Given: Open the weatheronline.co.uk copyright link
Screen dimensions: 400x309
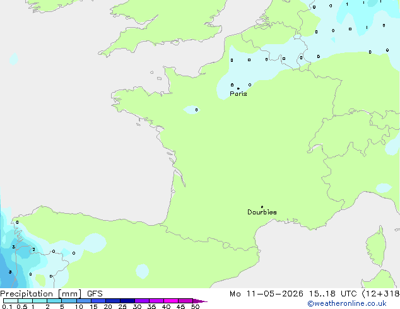Looking at the screenshot, I should tap(346, 303).
